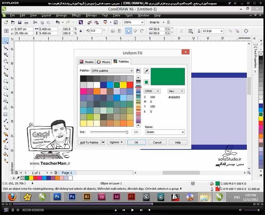Select the Ellipse tool
Image resolution: width=265 pixels, height=215 pixels.
[5, 88]
